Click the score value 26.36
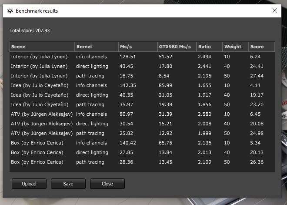 (257, 162)
